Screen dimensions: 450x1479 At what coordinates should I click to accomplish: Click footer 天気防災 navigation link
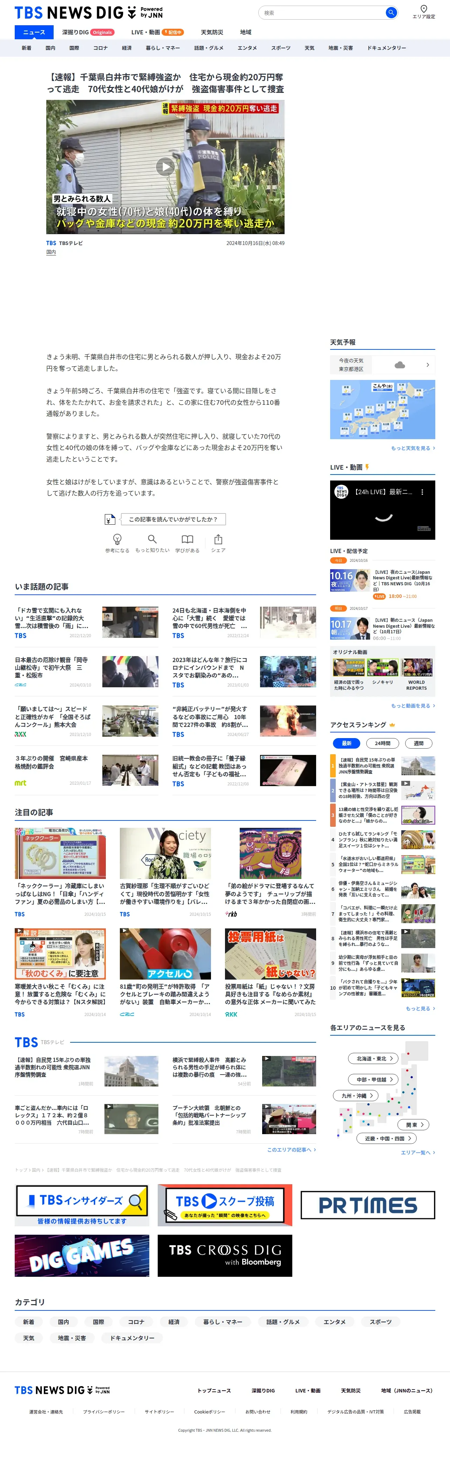click(351, 1390)
